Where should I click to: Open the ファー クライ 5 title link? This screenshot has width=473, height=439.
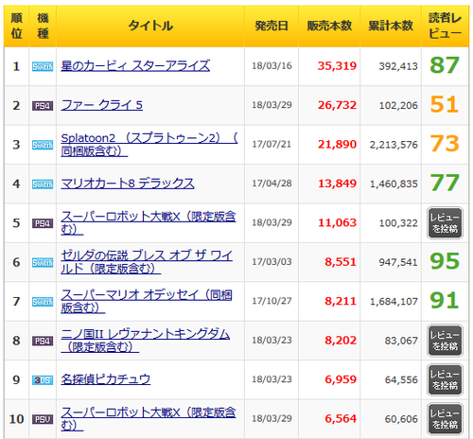tap(101, 105)
